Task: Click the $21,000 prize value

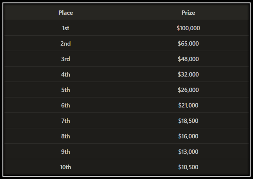Action: click(x=188, y=105)
